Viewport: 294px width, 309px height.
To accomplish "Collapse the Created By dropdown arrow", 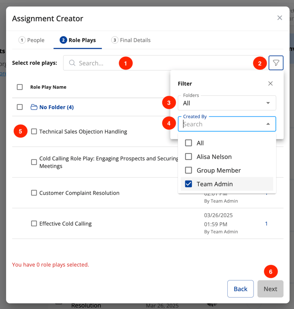I will tap(268, 124).
